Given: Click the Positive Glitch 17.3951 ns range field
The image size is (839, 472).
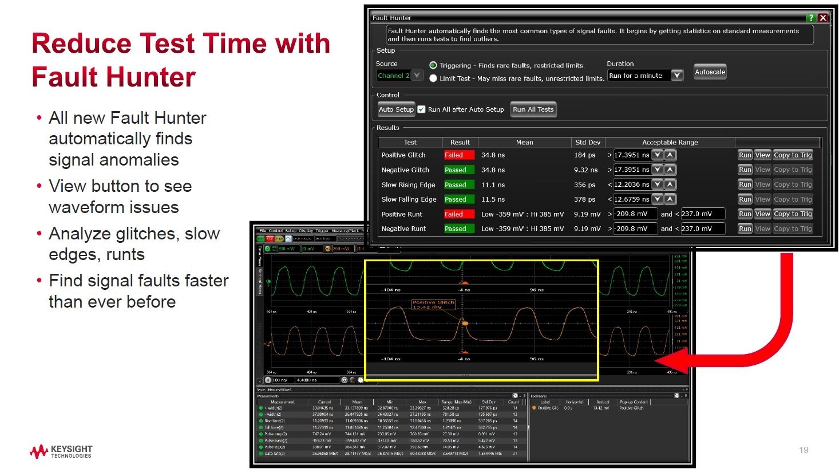Looking at the screenshot, I should point(632,155).
